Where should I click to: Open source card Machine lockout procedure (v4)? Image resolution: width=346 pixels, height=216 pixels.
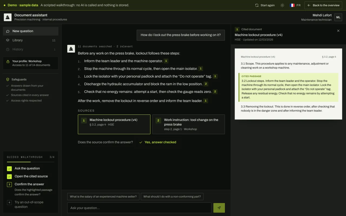pos(114,124)
